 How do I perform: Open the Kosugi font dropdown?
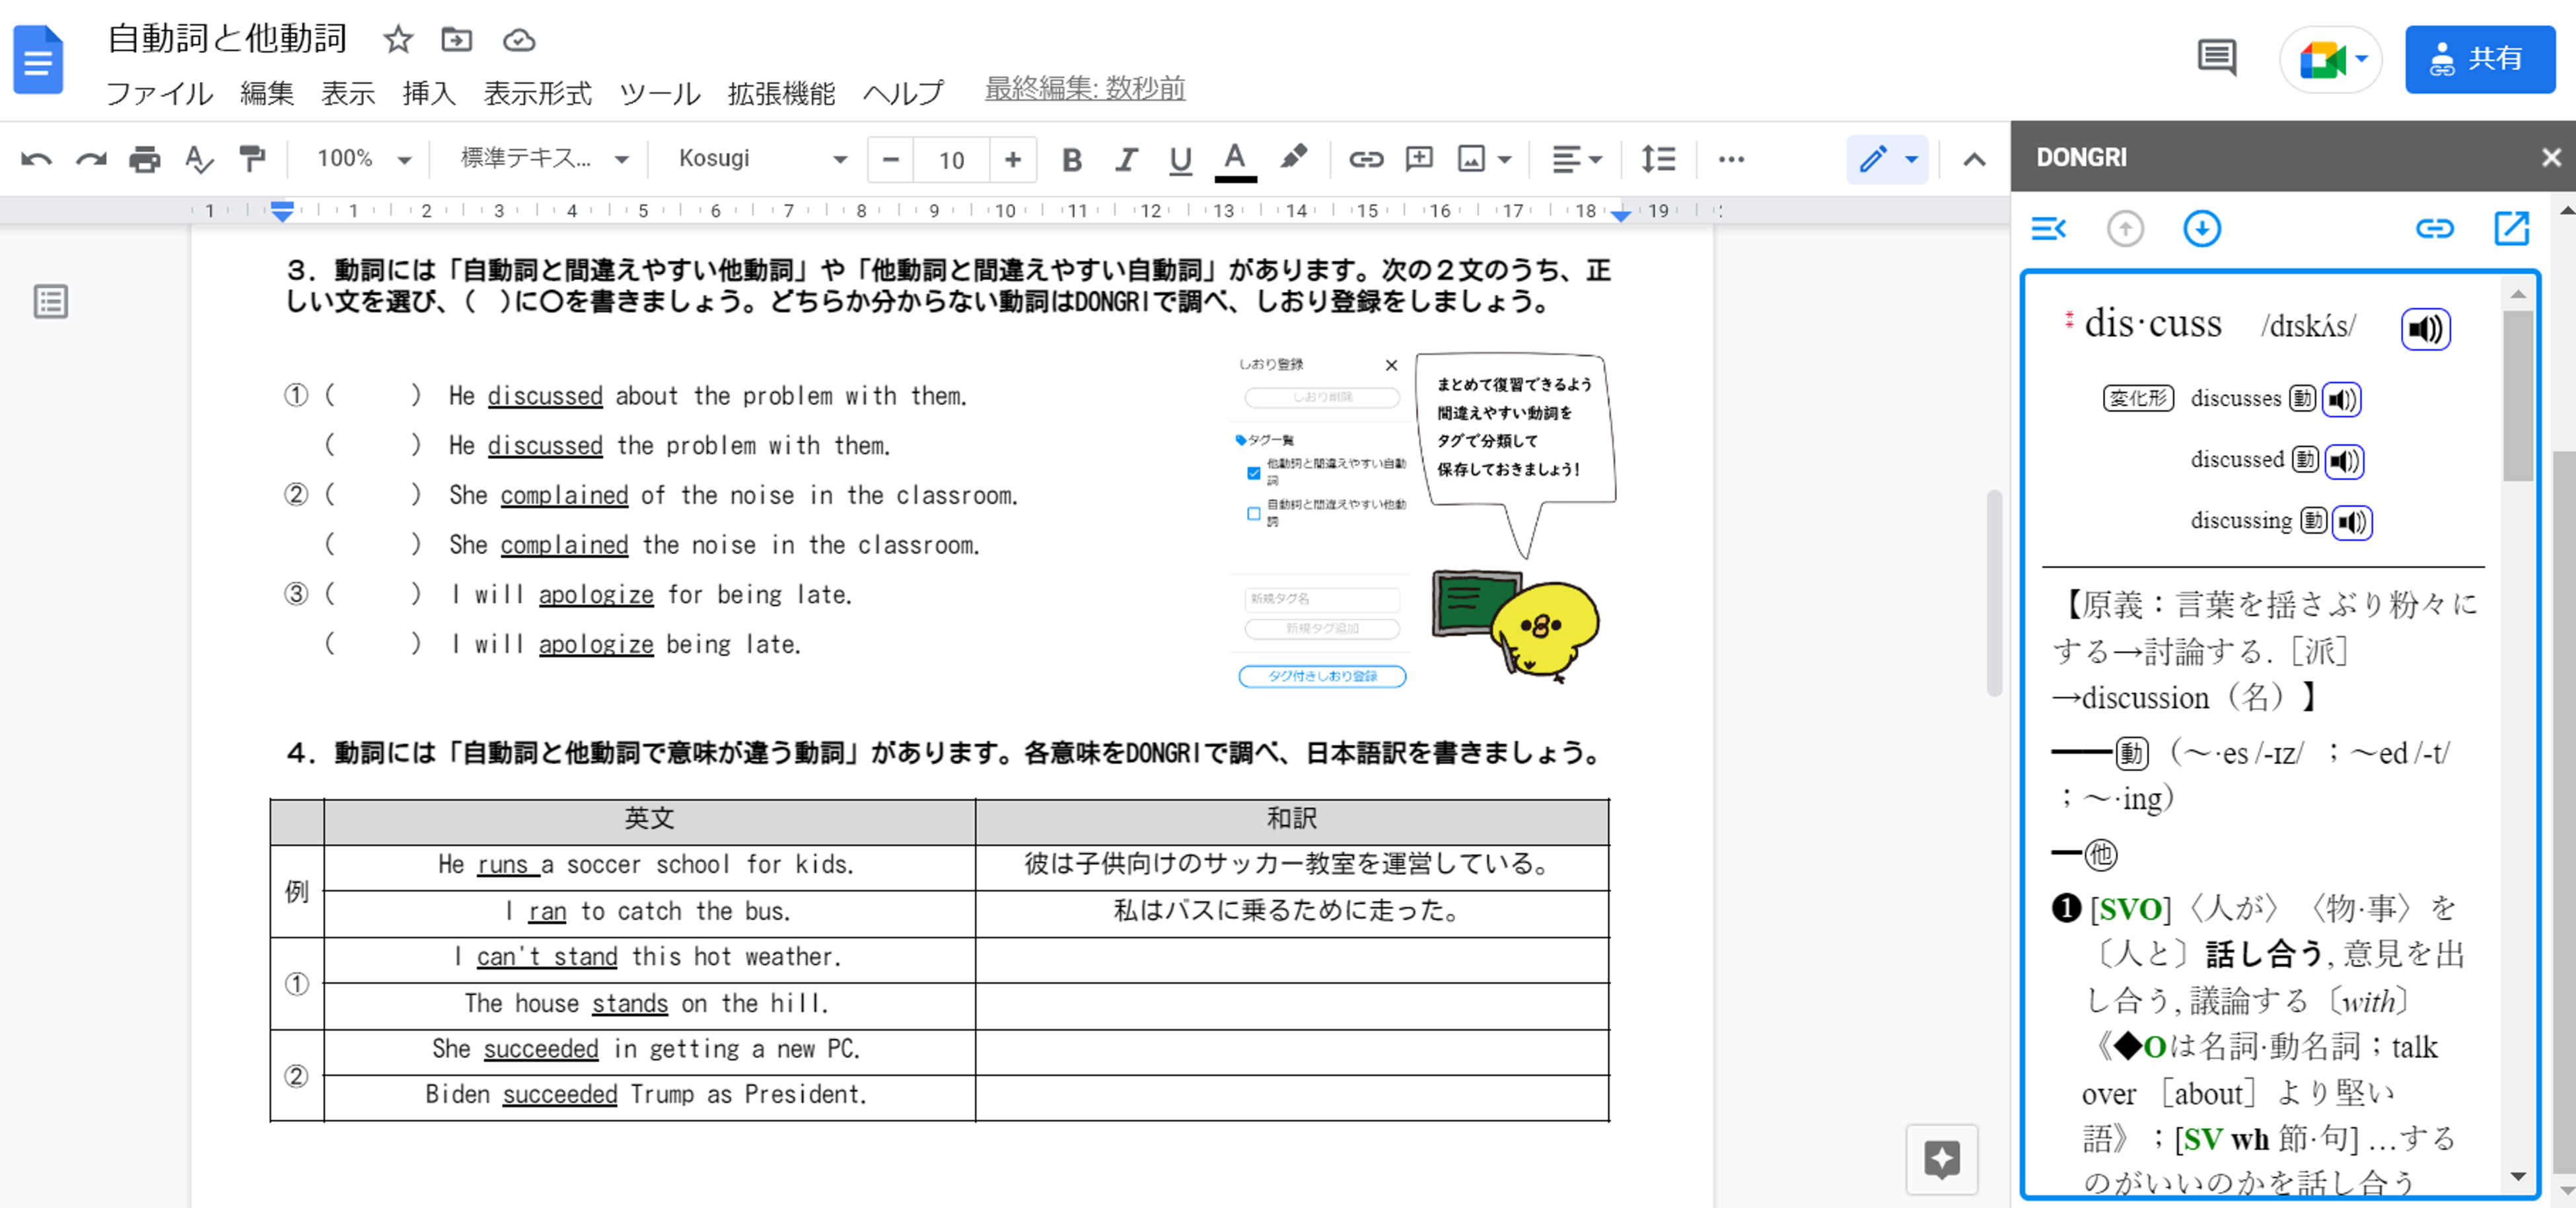pos(761,159)
